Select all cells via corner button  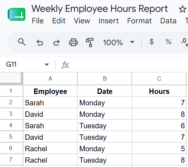pyautogui.click(x=11, y=78)
